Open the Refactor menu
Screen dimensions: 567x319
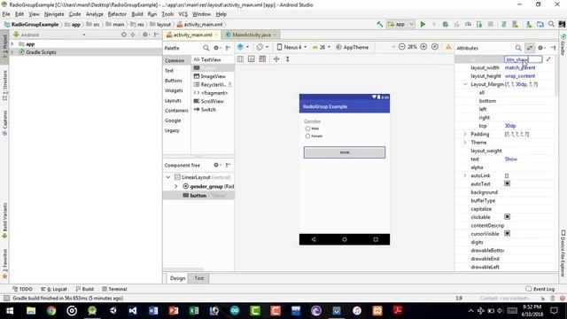(x=117, y=14)
